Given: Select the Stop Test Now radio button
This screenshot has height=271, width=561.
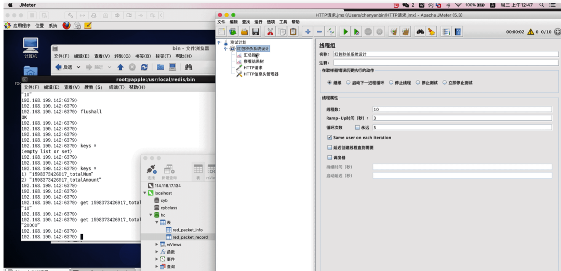Looking at the screenshot, I should coord(445,83).
